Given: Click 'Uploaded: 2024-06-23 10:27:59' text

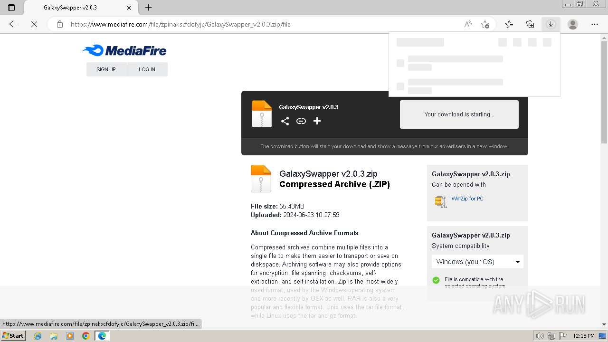Looking at the screenshot, I should pos(295,215).
